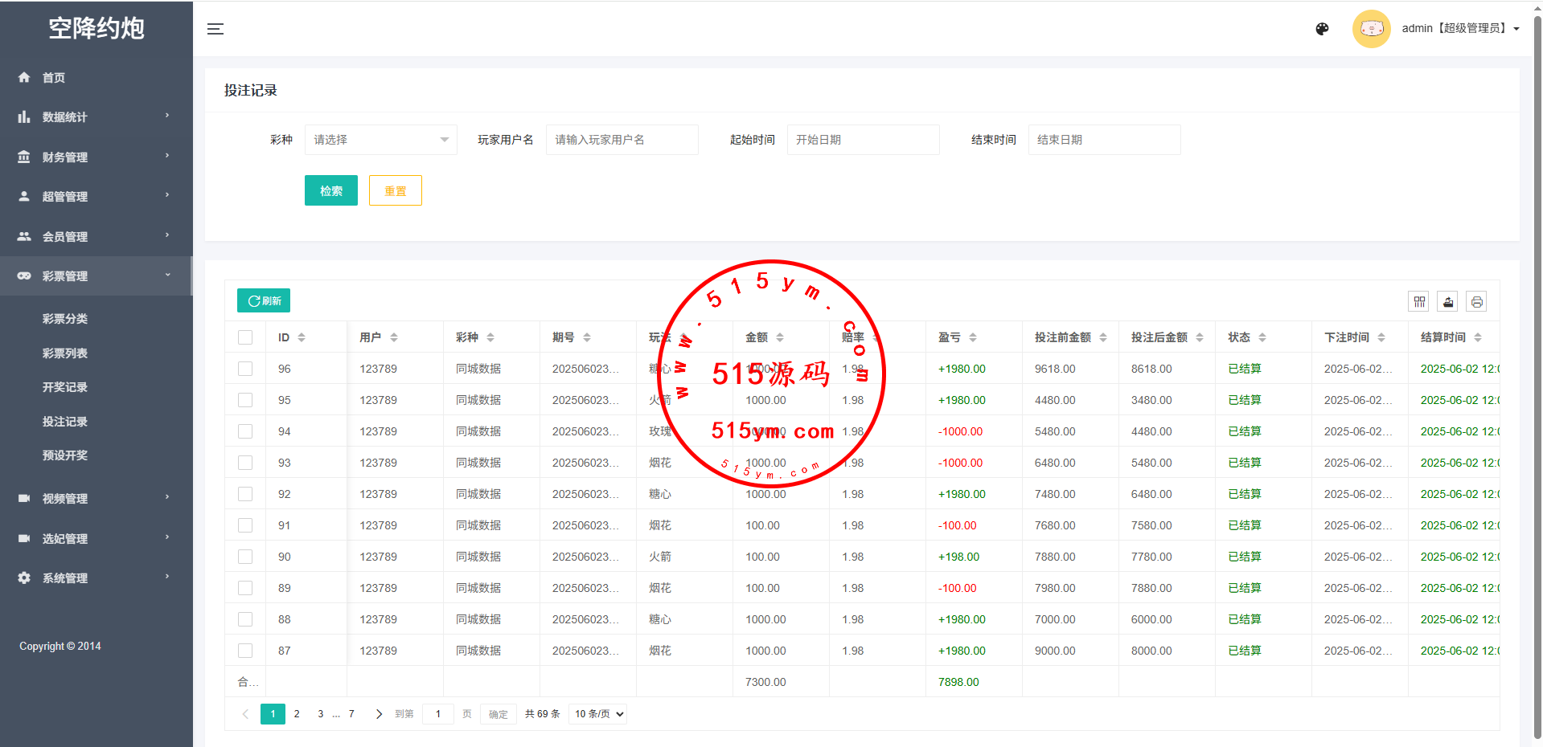Go to next page arrow

379,714
